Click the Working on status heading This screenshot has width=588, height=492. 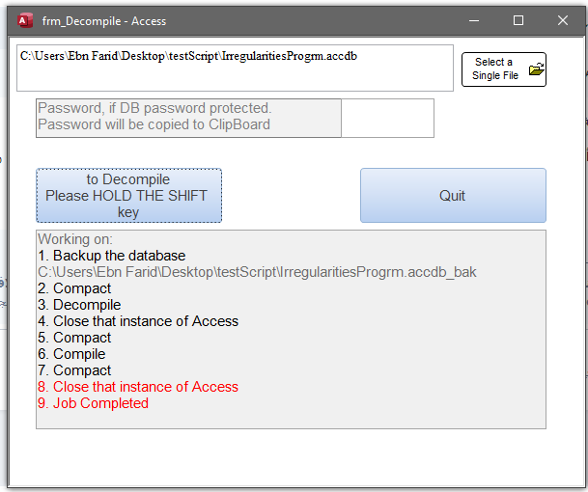pyautogui.click(x=75, y=239)
